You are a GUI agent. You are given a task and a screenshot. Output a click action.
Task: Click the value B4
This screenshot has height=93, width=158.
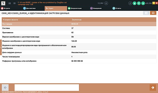coord(73,37)
